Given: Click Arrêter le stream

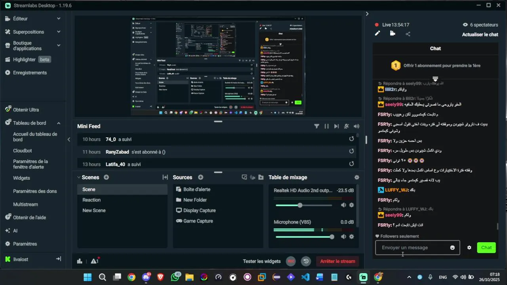Looking at the screenshot, I should pos(337,261).
